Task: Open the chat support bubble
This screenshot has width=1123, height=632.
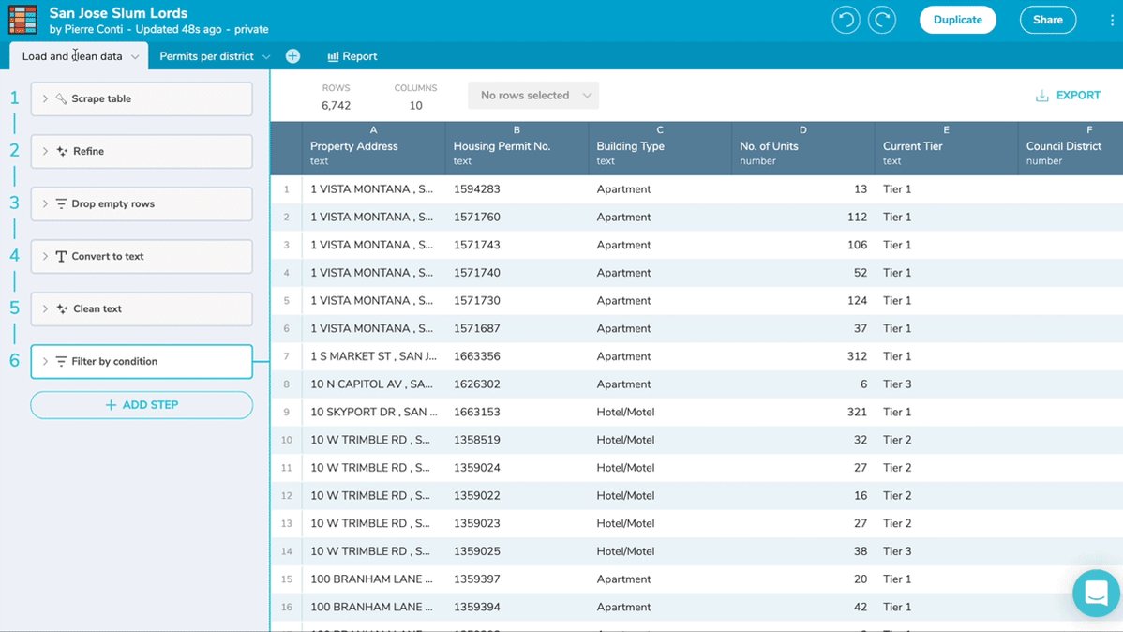Action: coord(1096,593)
